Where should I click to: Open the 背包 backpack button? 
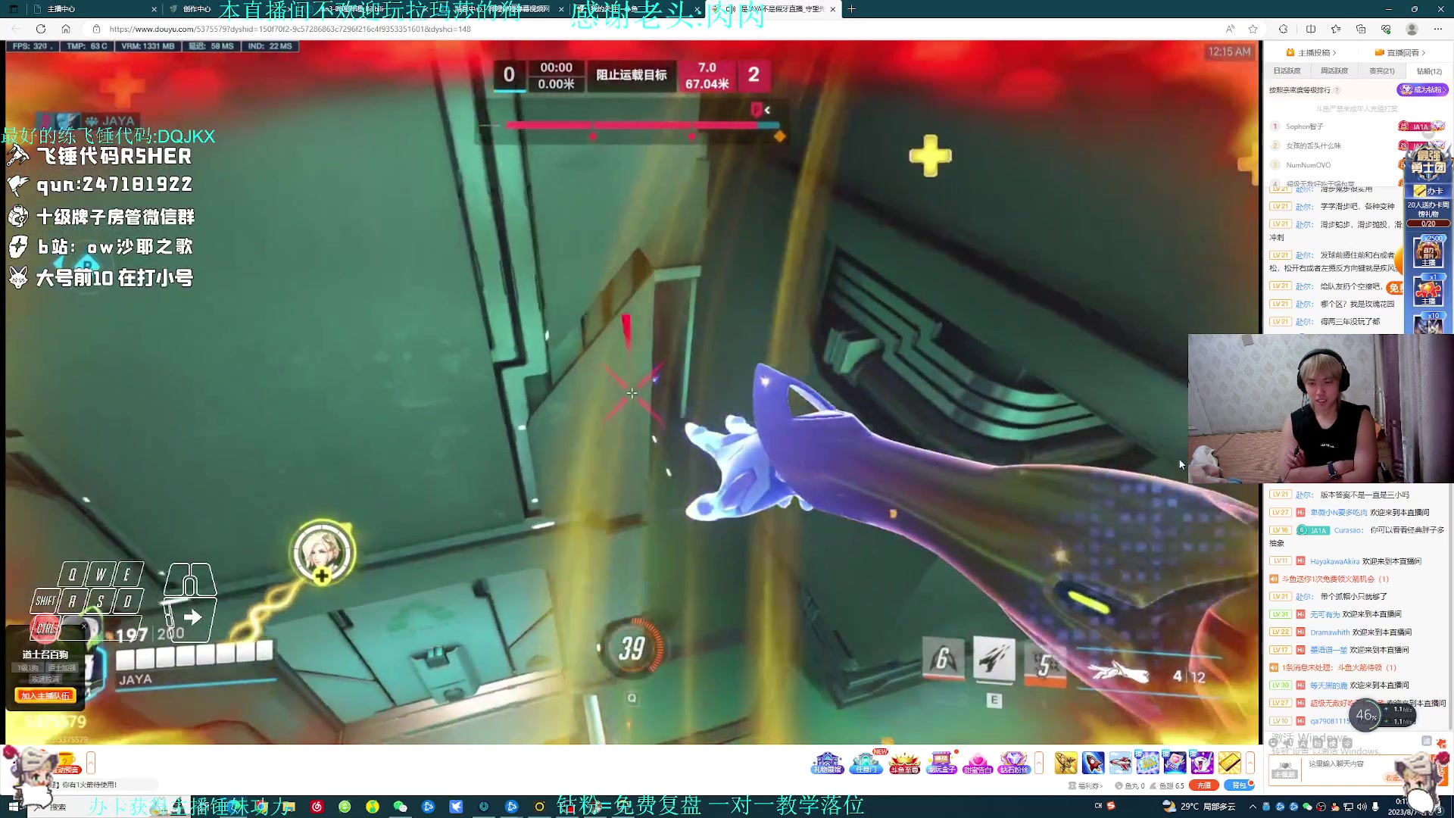point(1239,785)
